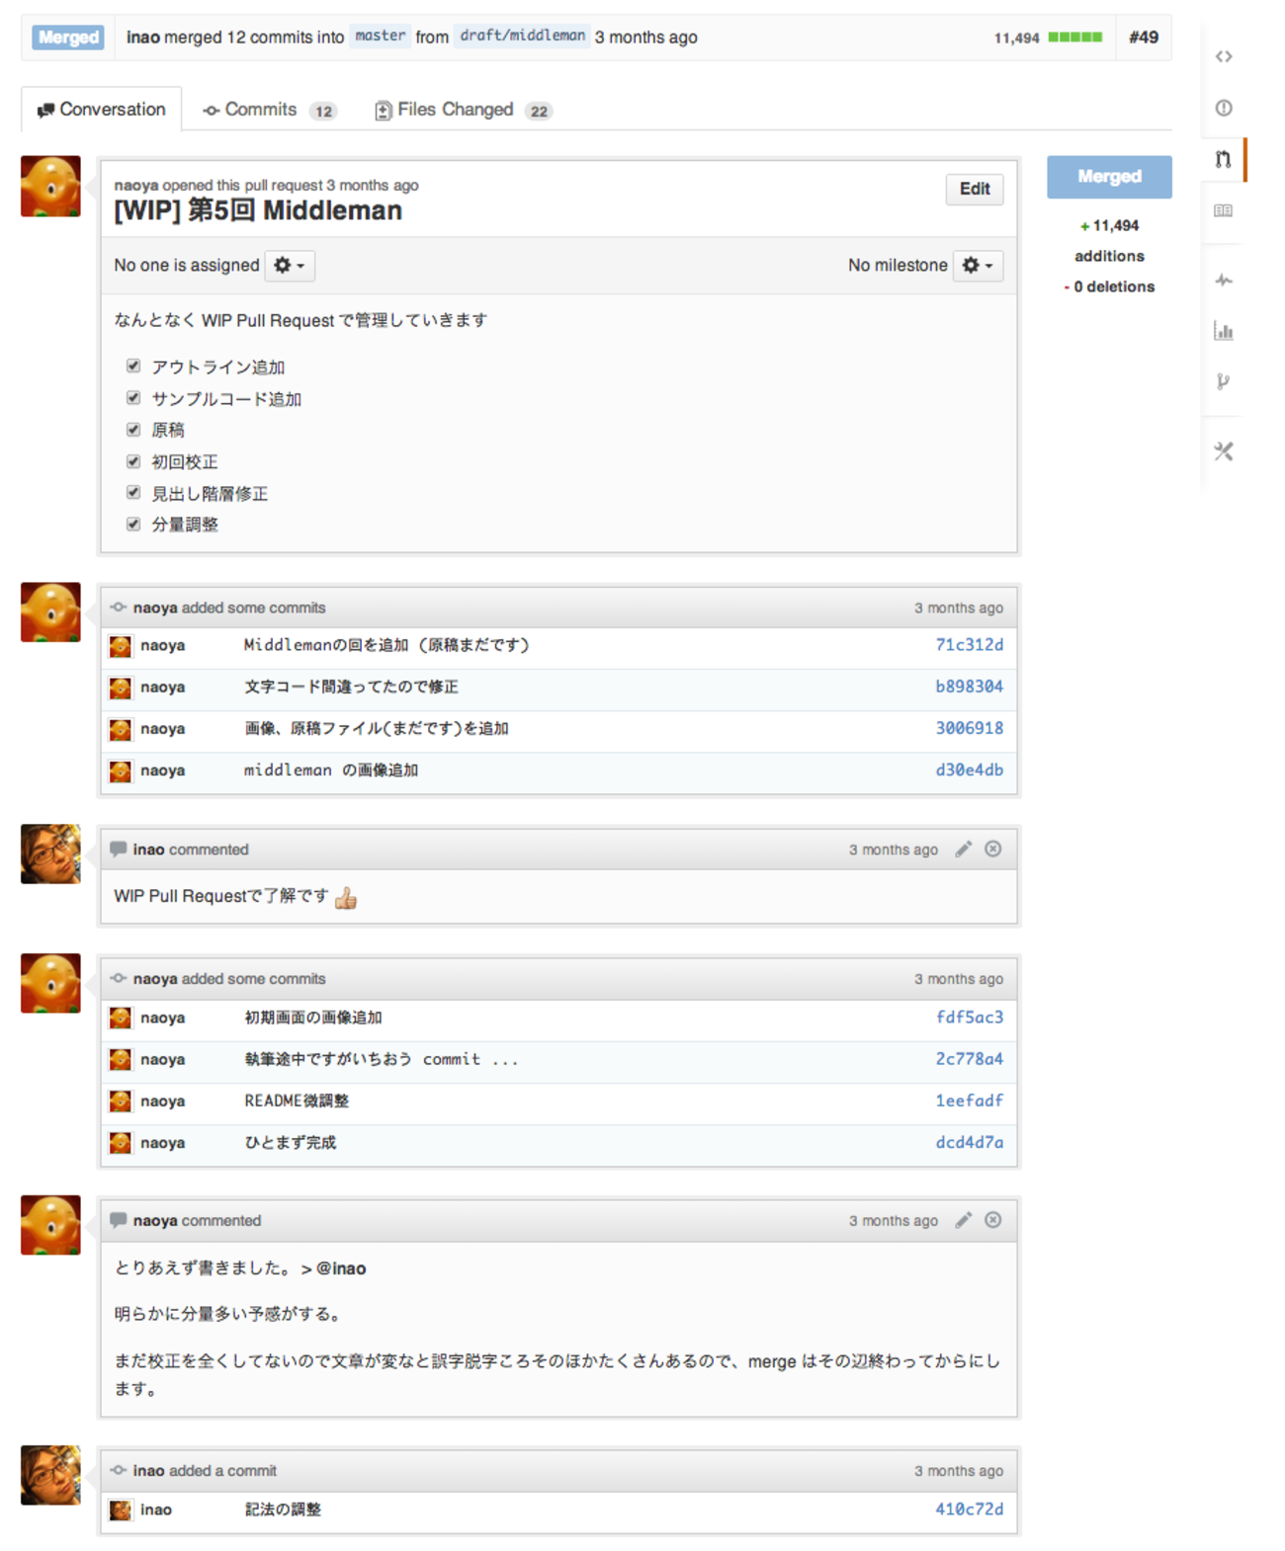The width and height of the screenshot is (1285, 1551).
Task: Open commit fdf5ac3
Action: coord(969,1018)
